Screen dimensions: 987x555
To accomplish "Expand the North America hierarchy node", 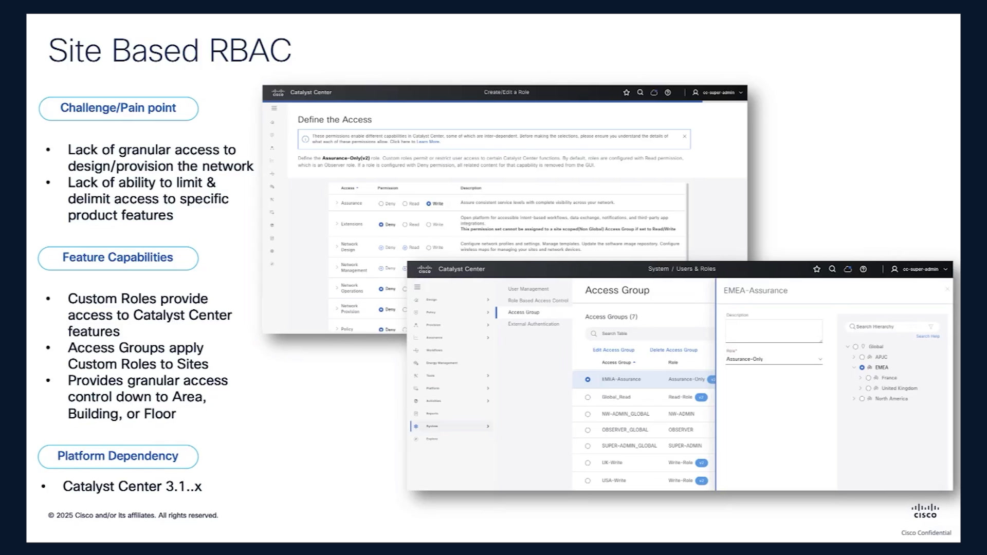I will click(x=854, y=399).
